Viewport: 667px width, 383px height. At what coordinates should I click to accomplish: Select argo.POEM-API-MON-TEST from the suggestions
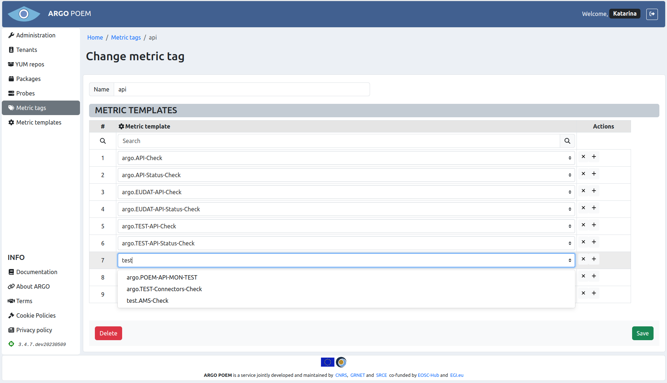point(161,277)
